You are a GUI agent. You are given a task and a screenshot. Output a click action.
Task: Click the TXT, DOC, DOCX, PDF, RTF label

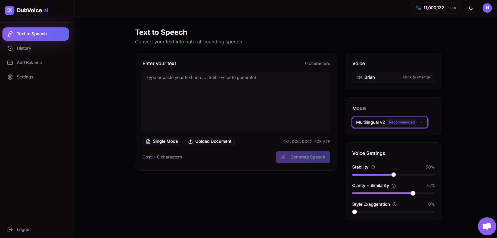click(x=306, y=142)
